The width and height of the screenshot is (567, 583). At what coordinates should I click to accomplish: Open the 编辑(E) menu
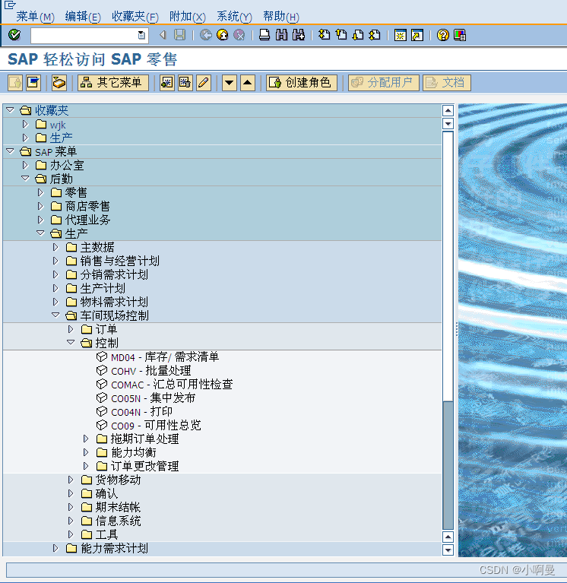83,17
